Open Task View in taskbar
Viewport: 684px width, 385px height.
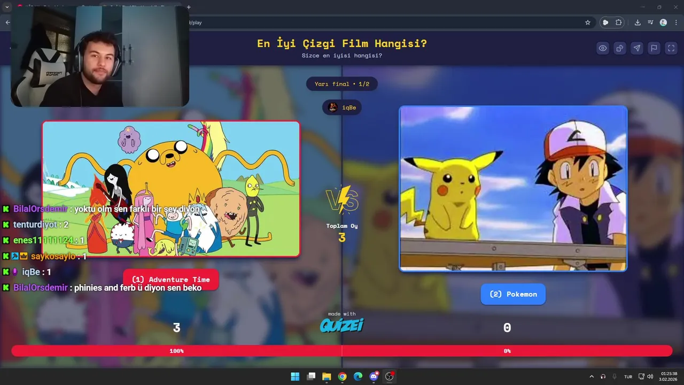(311, 376)
